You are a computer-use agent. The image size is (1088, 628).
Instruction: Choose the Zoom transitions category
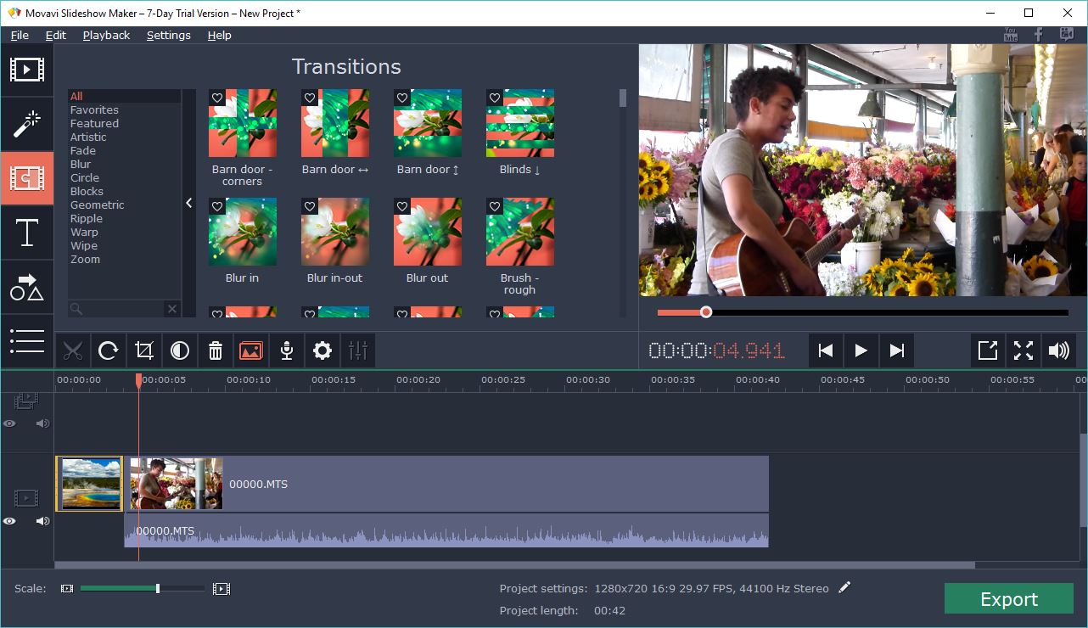point(84,259)
